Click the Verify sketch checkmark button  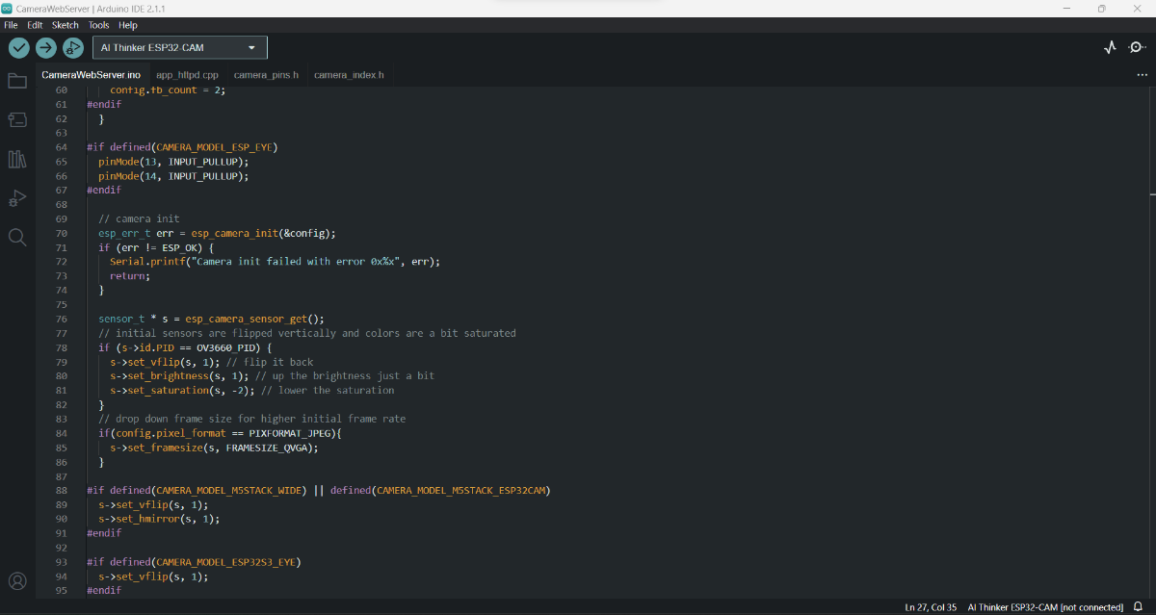point(19,48)
